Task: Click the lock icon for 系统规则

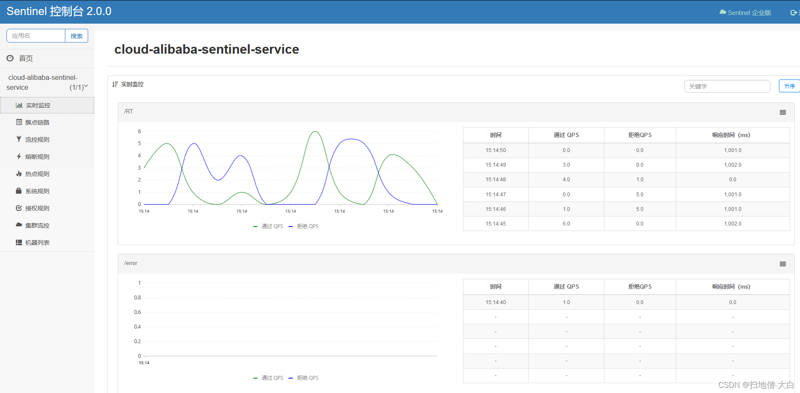Action: [x=19, y=191]
